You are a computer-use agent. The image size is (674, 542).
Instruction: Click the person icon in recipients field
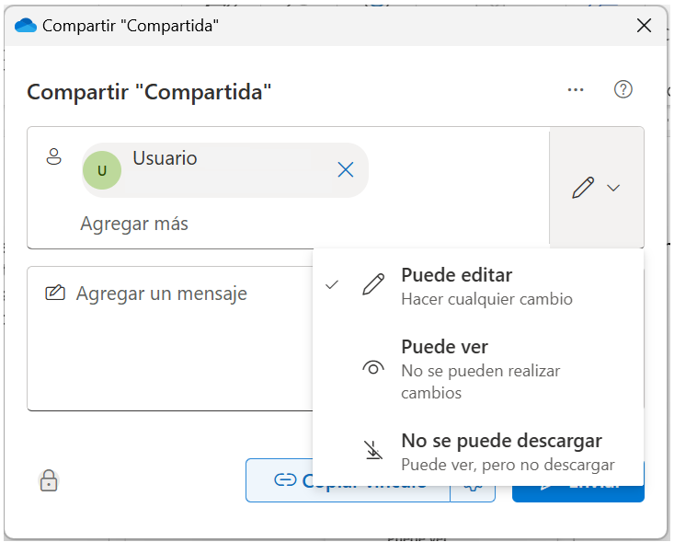coord(53,156)
